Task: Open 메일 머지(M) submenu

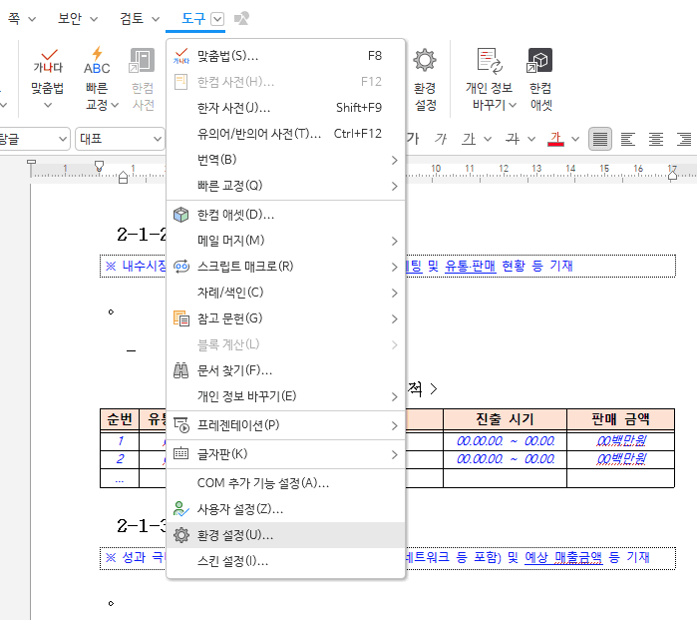Action: pyautogui.click(x=285, y=241)
